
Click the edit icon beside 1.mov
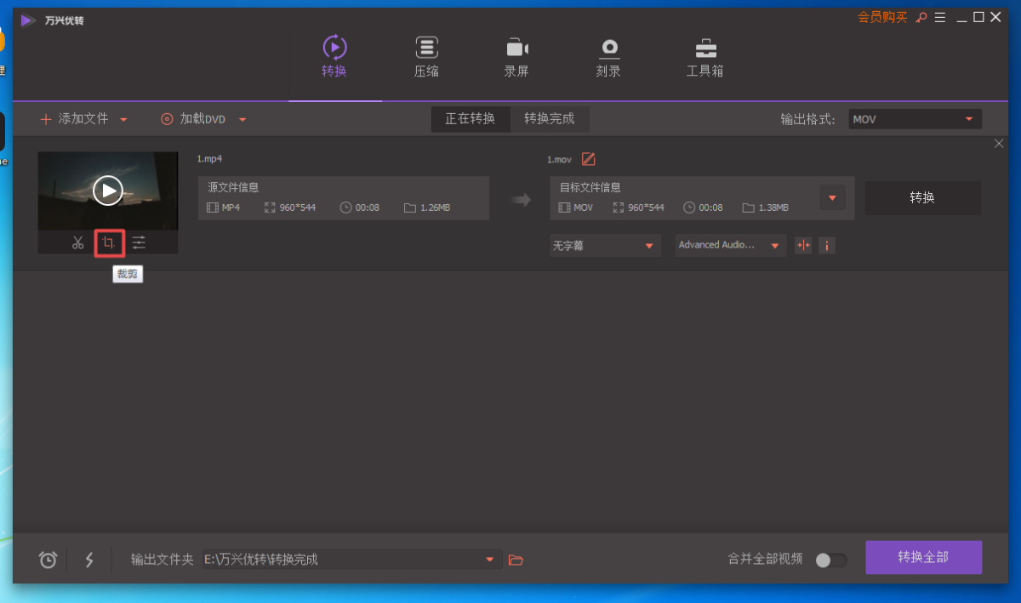[588, 159]
